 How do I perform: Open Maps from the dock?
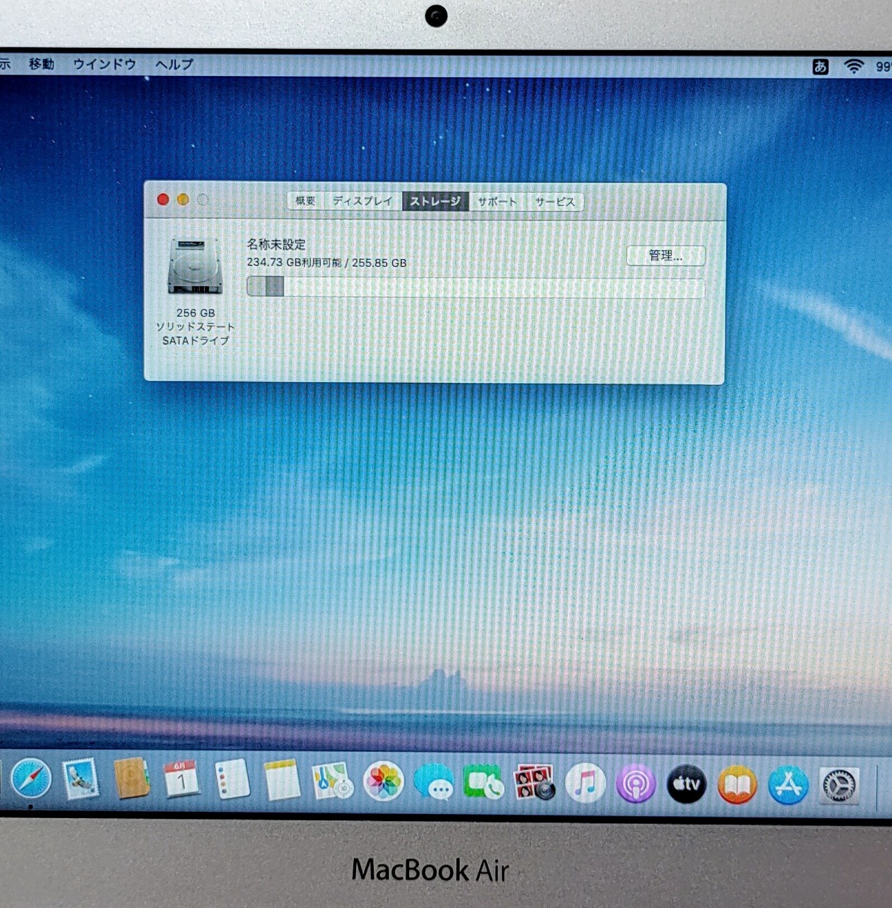coord(332,781)
